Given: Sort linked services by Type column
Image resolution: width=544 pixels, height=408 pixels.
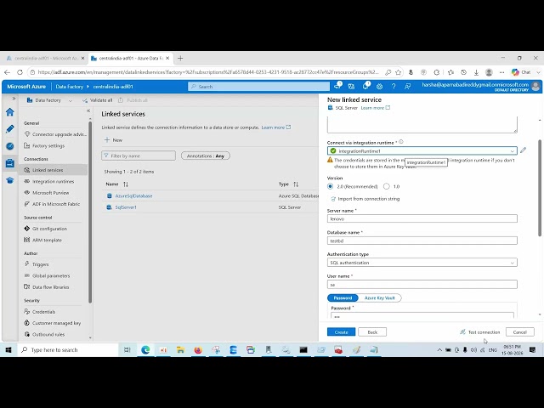Looking at the screenshot, I should 296,184.
